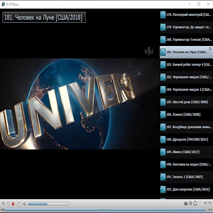213x213 pixels.
Task: Open the TV schedule clock icon
Action: (195, 204)
